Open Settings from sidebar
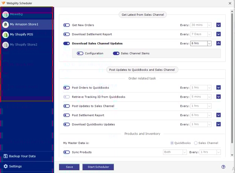 (27, 166)
